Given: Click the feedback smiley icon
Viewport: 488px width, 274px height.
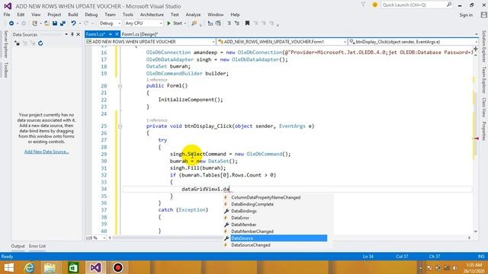Looking at the screenshot, I should 375,5.
